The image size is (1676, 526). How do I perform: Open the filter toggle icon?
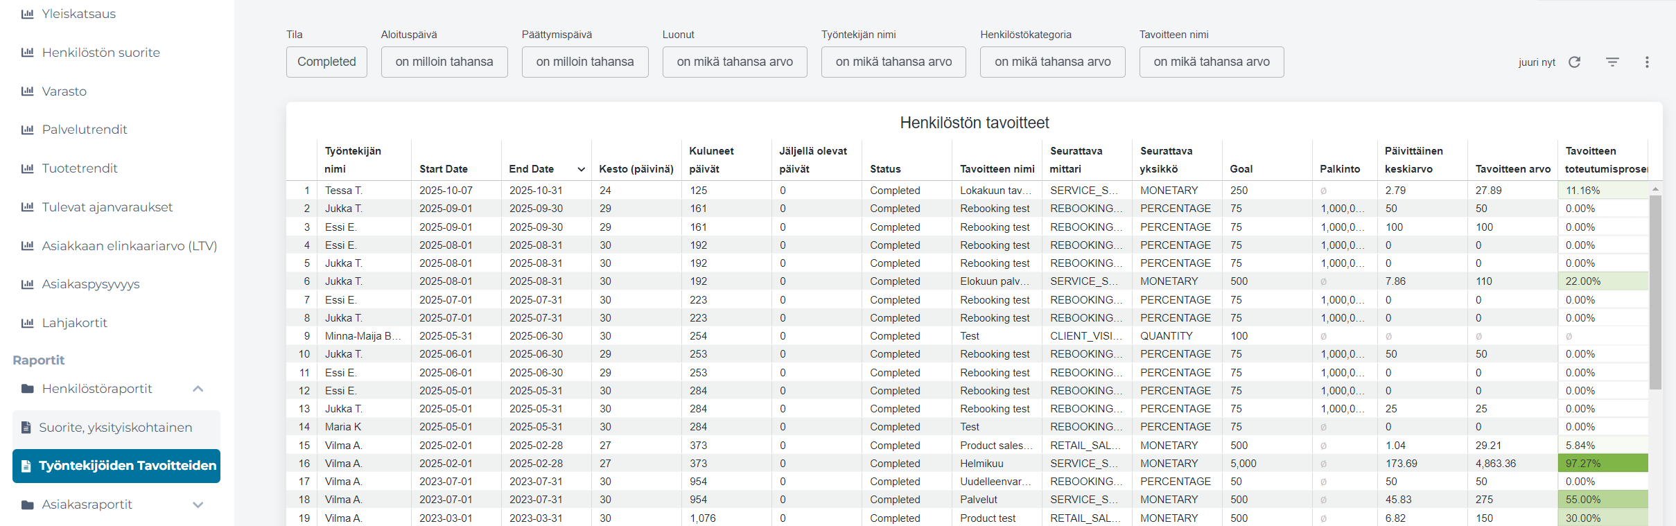(x=1612, y=62)
